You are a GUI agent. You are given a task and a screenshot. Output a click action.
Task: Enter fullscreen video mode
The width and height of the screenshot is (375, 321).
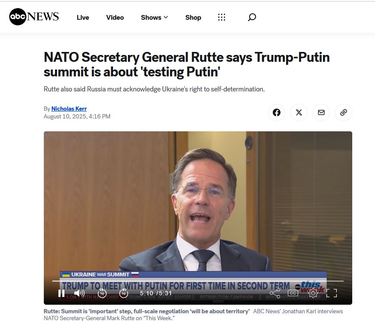coord(332,293)
